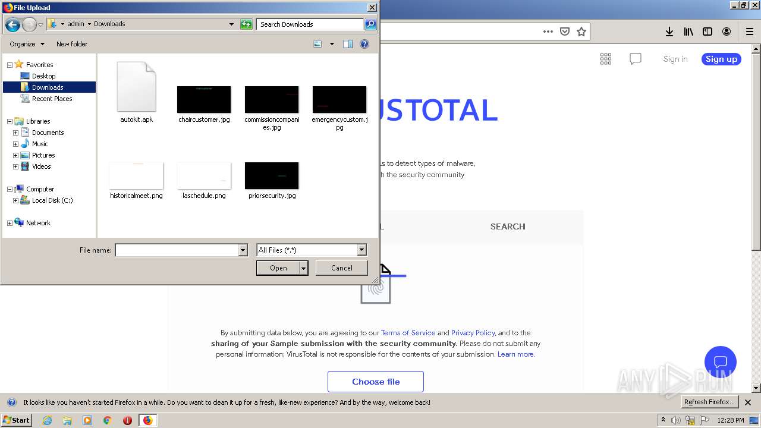Screen dimensions: 761x428
Task: Open File name dropdown arrow
Action: click(243, 250)
